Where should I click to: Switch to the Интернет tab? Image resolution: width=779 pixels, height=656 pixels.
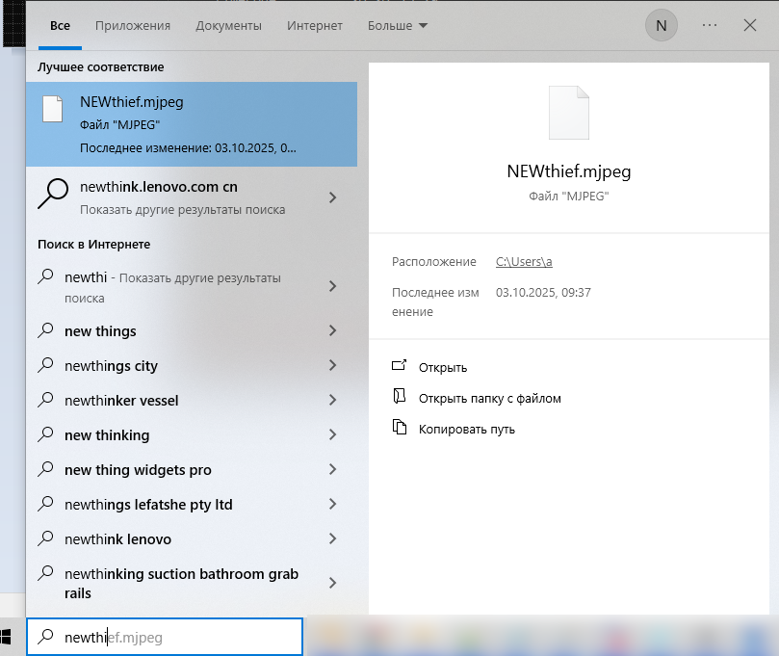[x=314, y=26]
